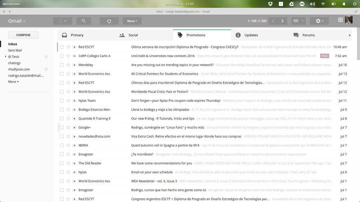This screenshot has height=202, width=360.
Task: Open Worldwide Fiscal Crisis: Fact or Fiction? email
Action: [x=160, y=91]
